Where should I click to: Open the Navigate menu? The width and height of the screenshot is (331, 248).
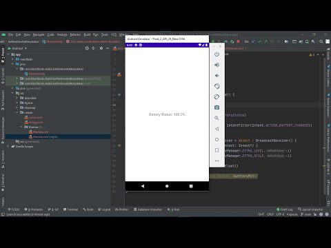(39, 34)
